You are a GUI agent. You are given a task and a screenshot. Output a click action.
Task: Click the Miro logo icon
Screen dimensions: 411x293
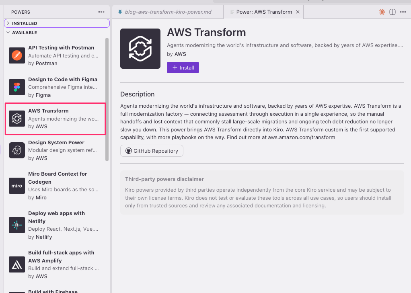pos(17,186)
